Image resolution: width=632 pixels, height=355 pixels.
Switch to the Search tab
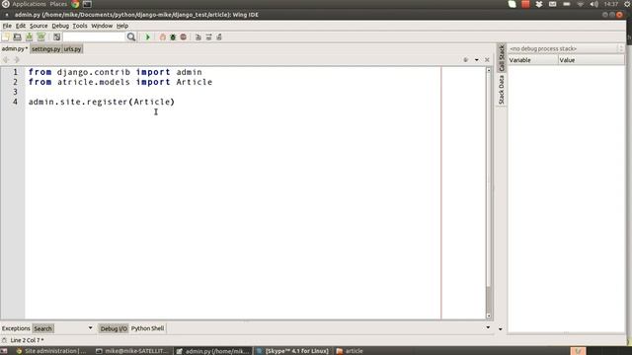coord(42,328)
